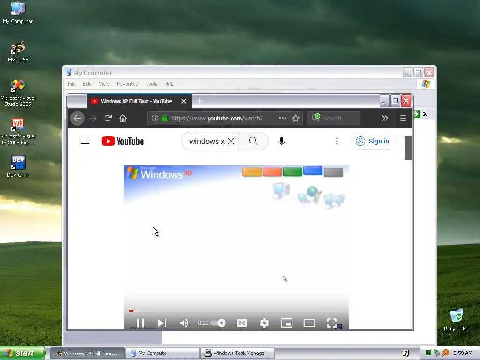Maximize the browser window
The width and height of the screenshot is (480, 360).
[x=395, y=101]
